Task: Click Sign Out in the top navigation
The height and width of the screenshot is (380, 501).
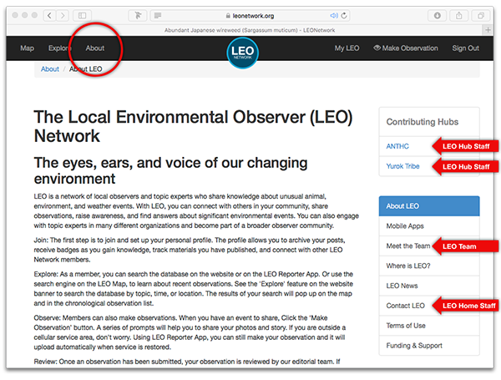Action: point(465,48)
